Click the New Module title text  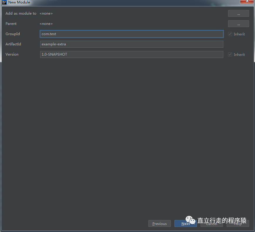[19, 2]
